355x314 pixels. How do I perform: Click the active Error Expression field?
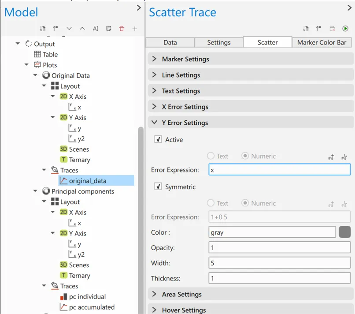(280, 170)
